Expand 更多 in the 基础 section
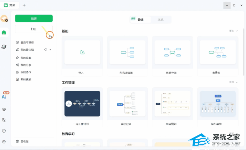Screen dimensions: 246x150 point(233,31)
